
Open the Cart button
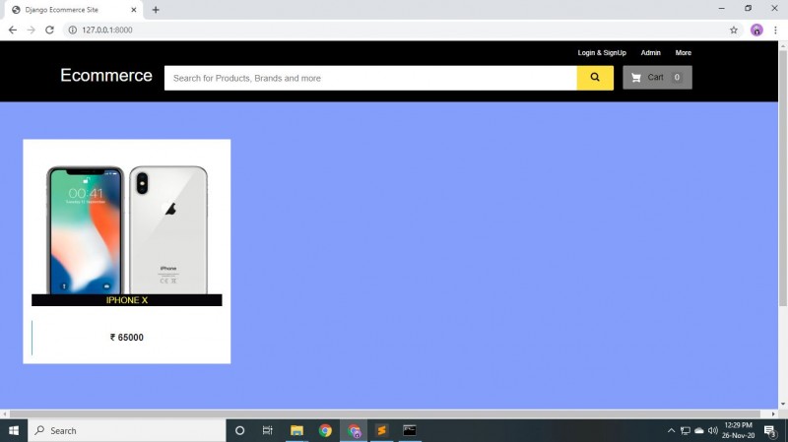click(657, 78)
